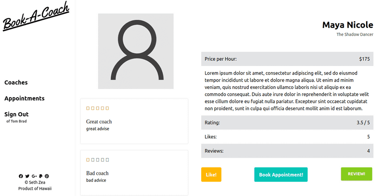Image resolution: width=377 pixels, height=196 pixels.
Task: Click the green REVIEW! button
Action: pyautogui.click(x=356, y=174)
